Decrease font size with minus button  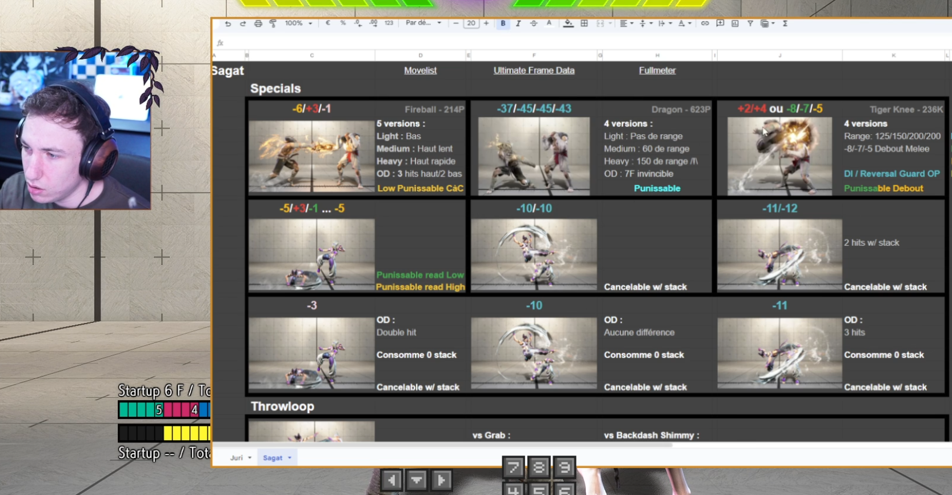click(x=456, y=23)
